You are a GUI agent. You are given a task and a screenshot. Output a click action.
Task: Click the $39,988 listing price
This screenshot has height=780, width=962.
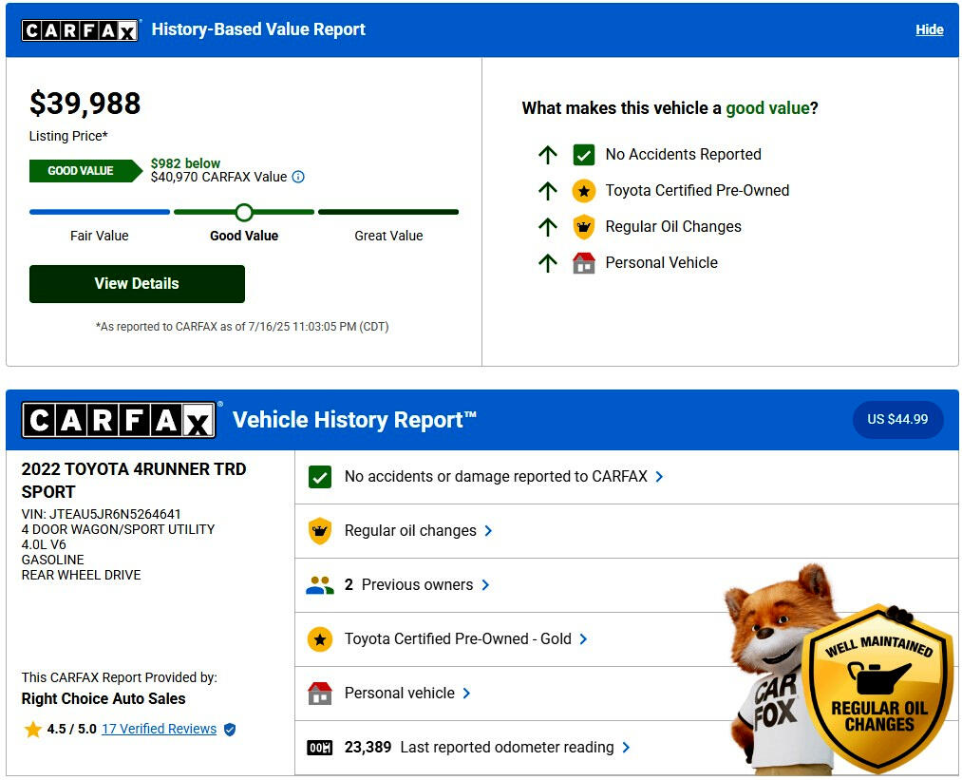85,104
